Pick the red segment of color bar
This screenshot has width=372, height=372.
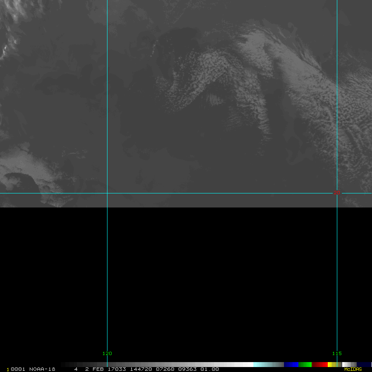[320, 365]
